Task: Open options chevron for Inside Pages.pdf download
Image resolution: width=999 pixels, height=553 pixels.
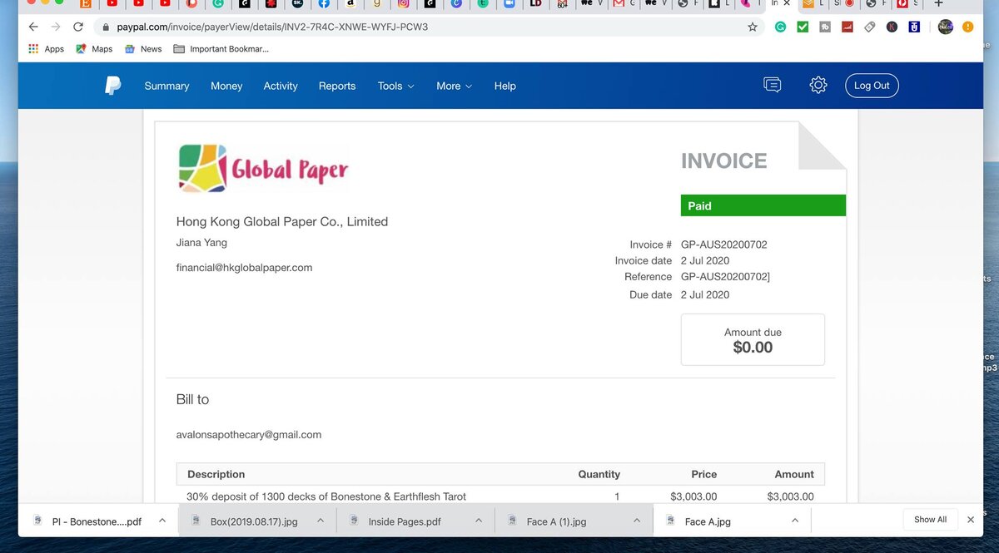Action: 479,521
